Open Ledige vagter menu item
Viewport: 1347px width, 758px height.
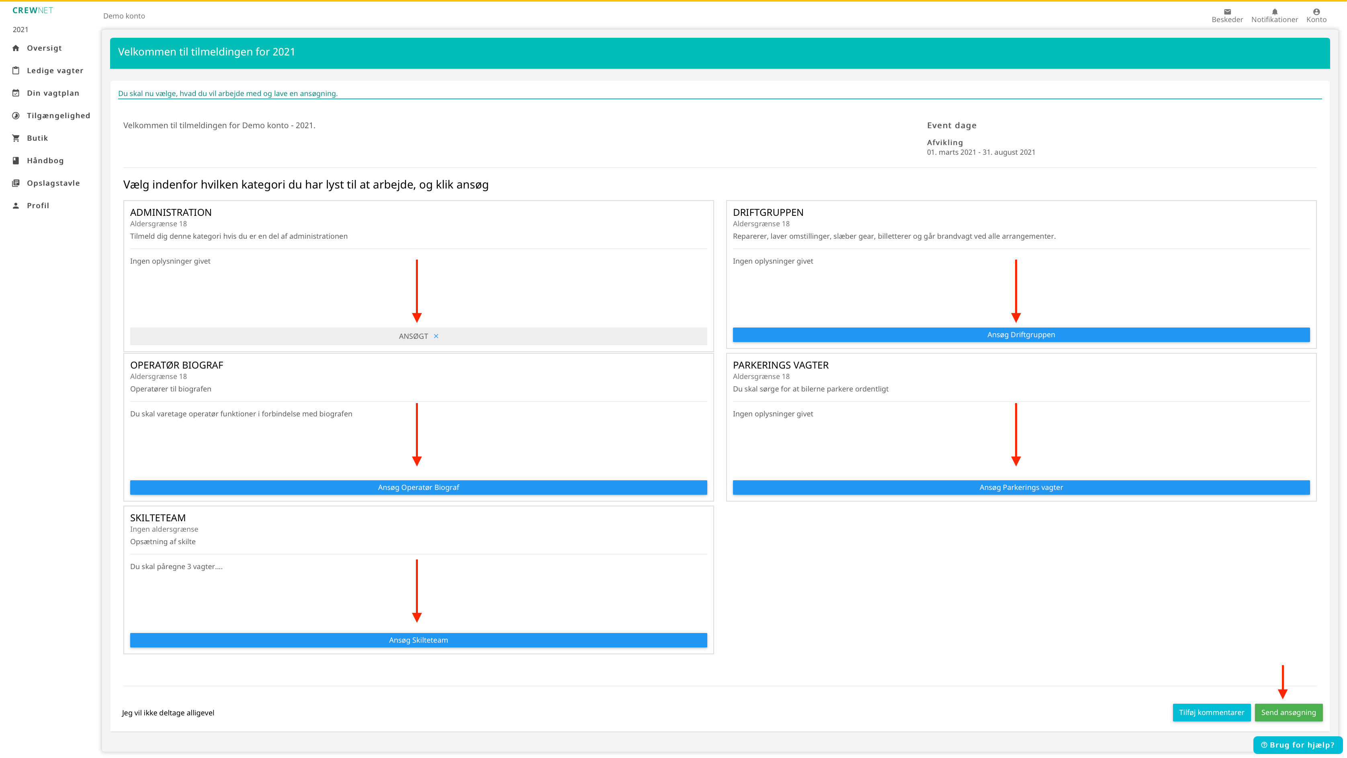[x=55, y=71]
